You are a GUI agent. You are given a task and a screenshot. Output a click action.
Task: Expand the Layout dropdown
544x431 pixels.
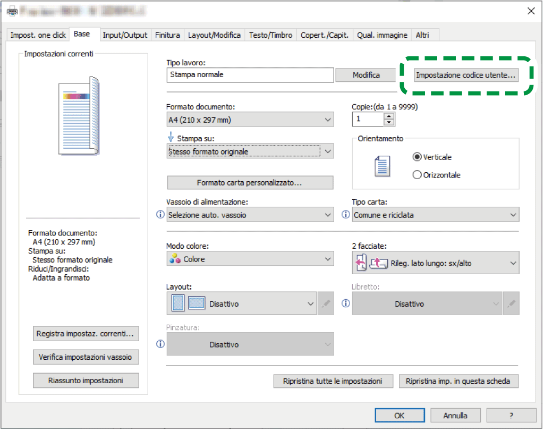pos(242,303)
